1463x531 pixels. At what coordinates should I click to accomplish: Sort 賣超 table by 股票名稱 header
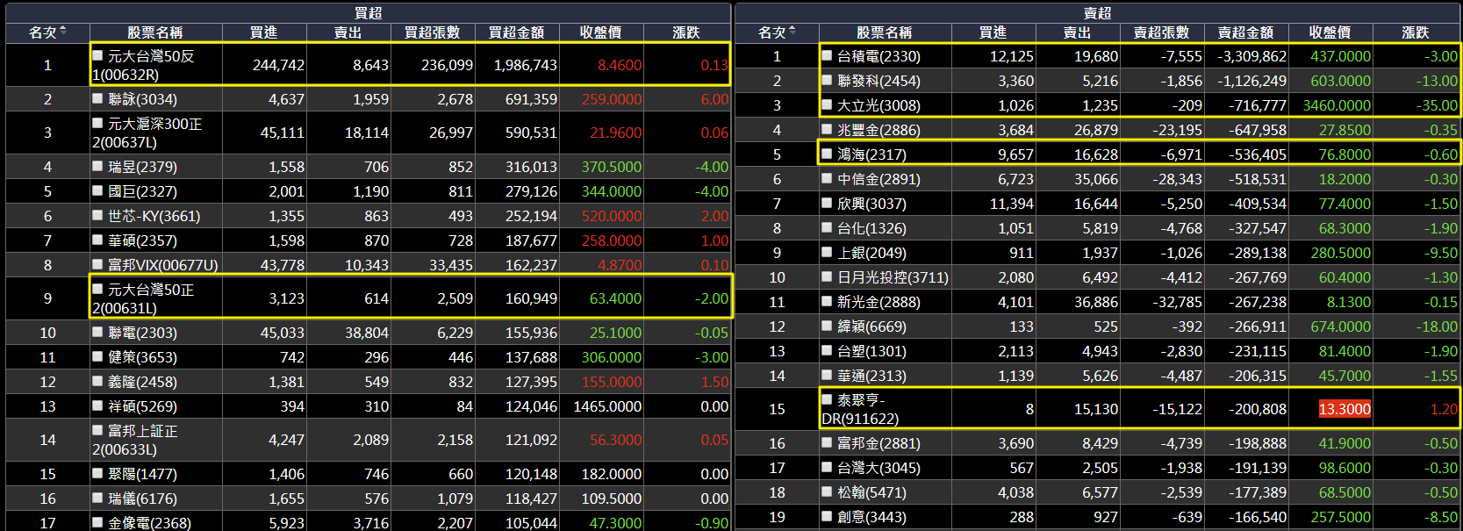coord(885,32)
